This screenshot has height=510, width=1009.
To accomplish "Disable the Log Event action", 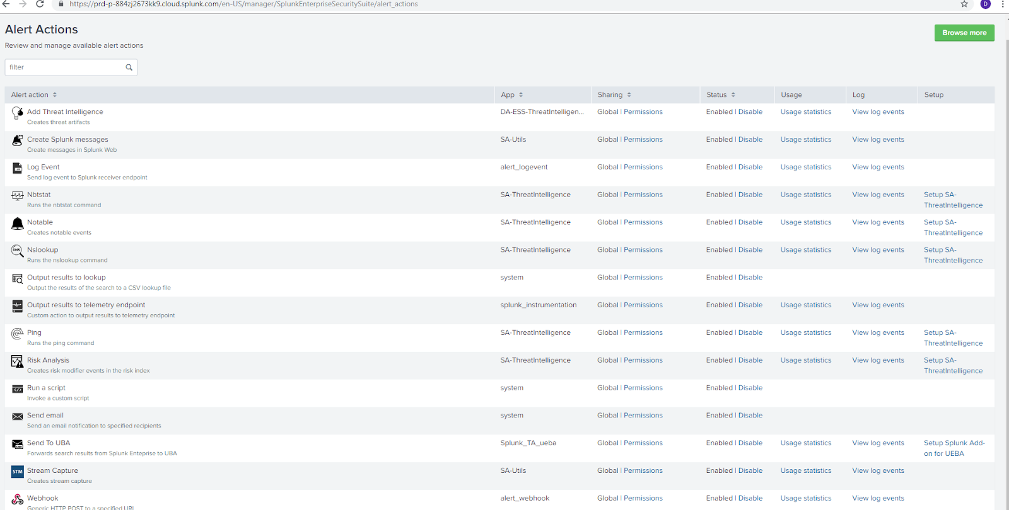I will [x=750, y=167].
